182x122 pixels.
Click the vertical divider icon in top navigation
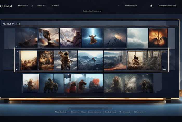(x=32, y=5)
